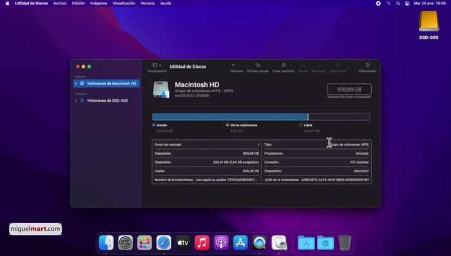Open Spotlight search in the menu bar

coord(398,3)
